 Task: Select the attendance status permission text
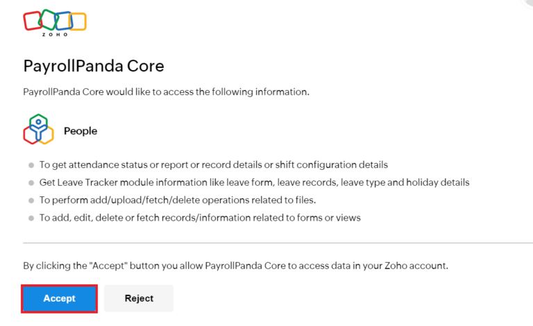click(x=214, y=164)
